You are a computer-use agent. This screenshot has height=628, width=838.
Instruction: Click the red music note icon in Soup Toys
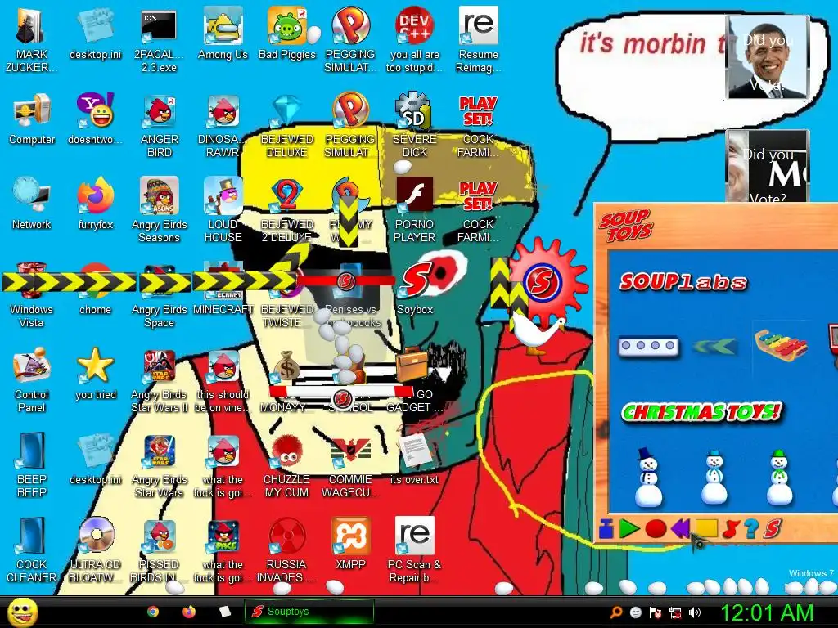pos(729,529)
